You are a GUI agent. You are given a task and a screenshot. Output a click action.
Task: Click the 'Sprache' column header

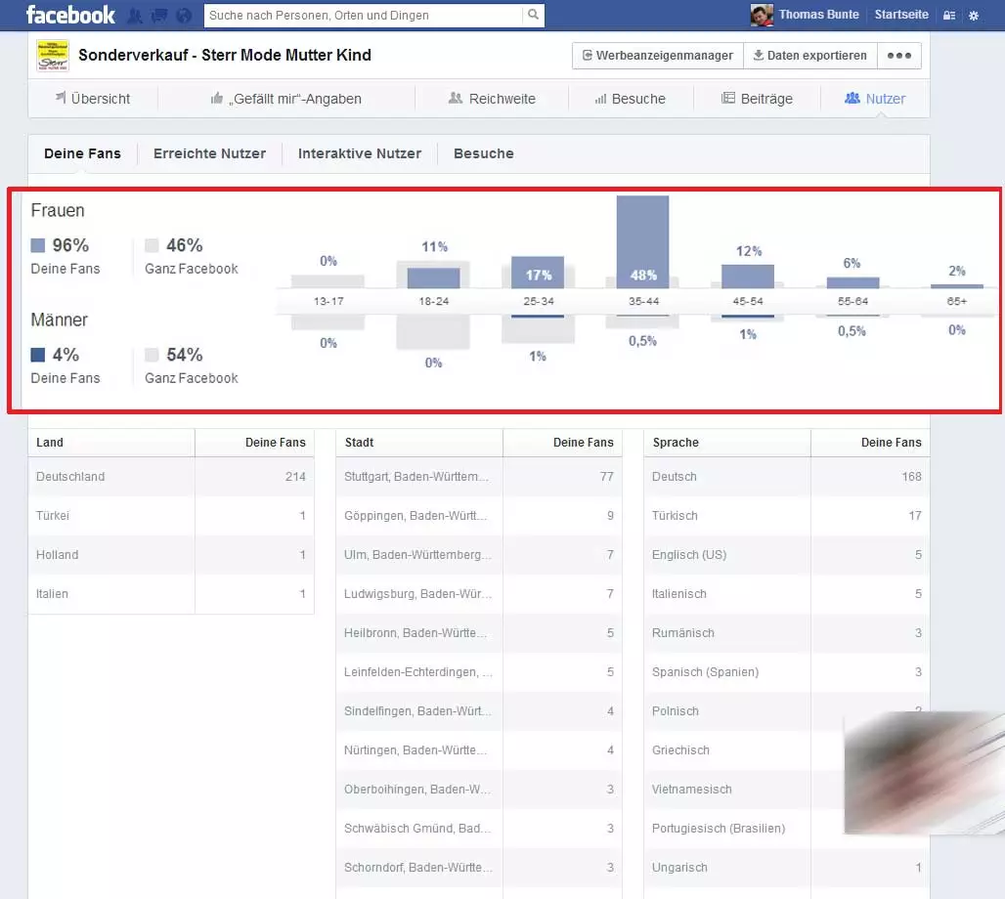point(727,443)
